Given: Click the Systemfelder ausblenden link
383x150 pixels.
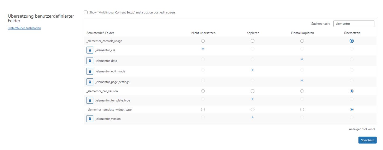Looking at the screenshot, I should click(x=24, y=28).
